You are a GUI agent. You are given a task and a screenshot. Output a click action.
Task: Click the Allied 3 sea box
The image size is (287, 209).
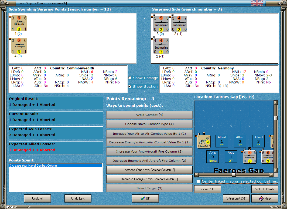pyautogui.click(x=258, y=141)
